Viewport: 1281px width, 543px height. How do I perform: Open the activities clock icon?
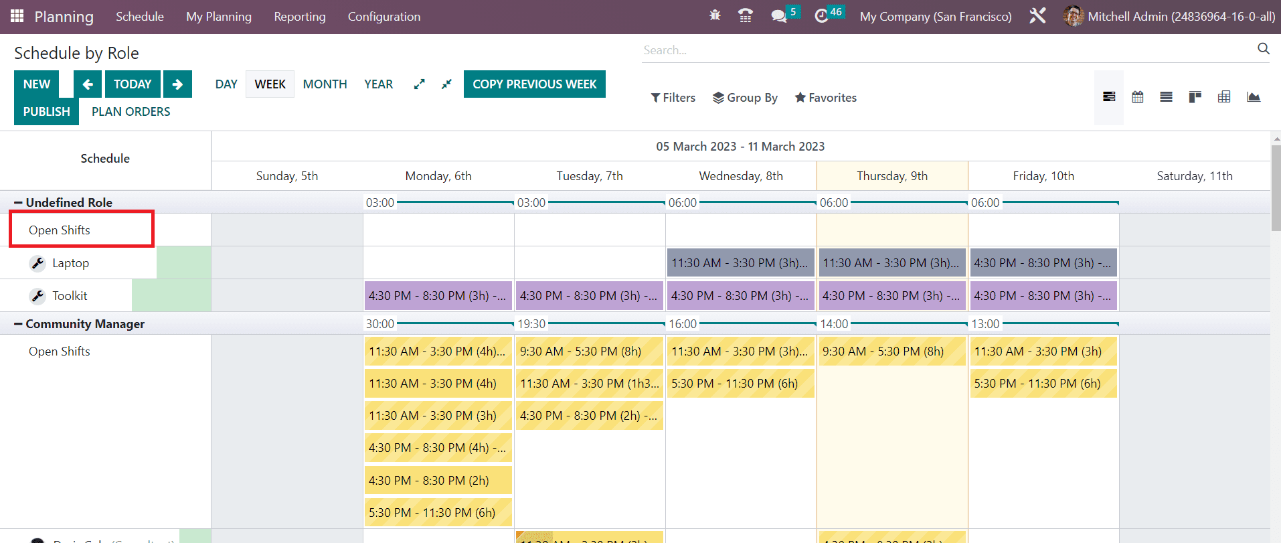(x=821, y=16)
